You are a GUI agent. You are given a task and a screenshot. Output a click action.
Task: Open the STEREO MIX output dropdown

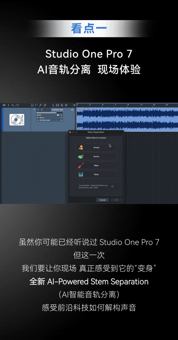(50, 120)
